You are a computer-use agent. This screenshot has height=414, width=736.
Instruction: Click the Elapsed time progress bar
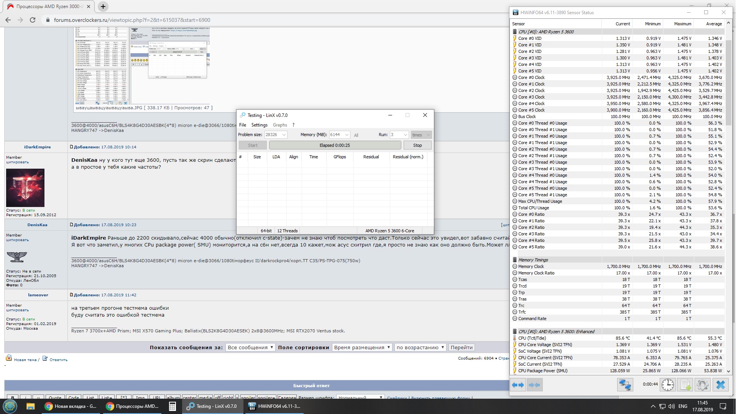pyautogui.click(x=335, y=145)
